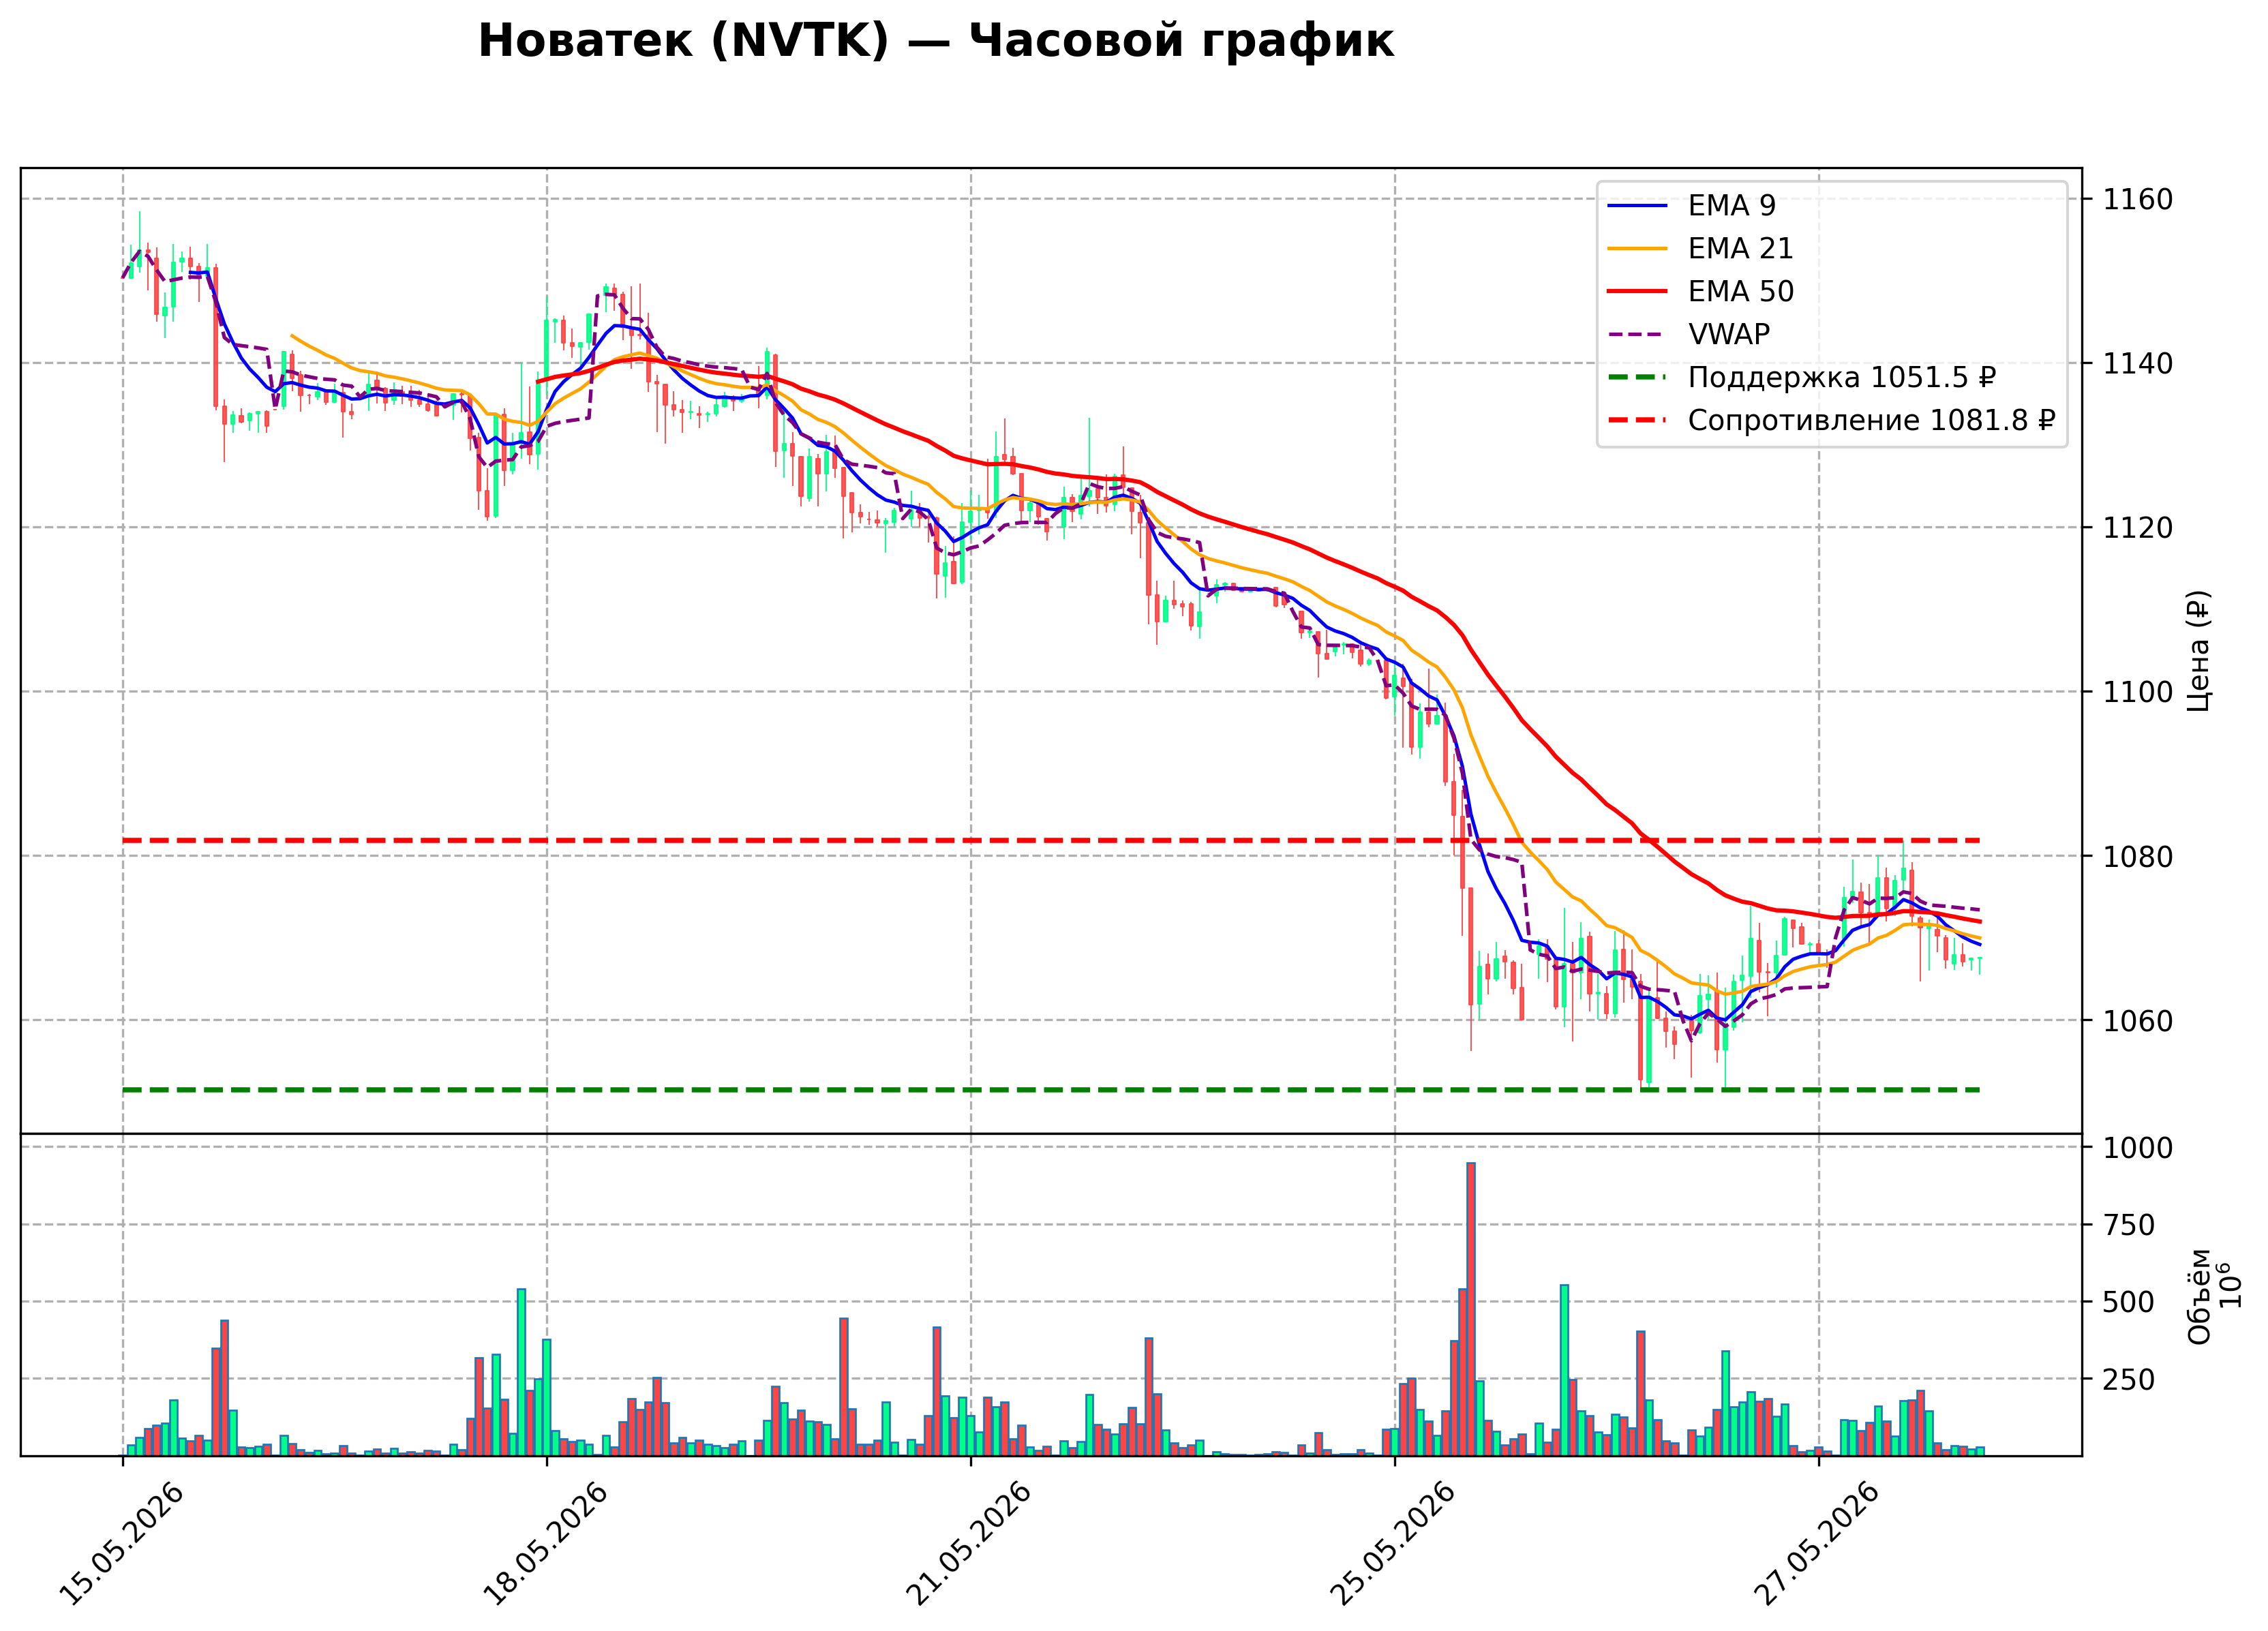Click the "750" volume axis tick

pos(2129,1225)
